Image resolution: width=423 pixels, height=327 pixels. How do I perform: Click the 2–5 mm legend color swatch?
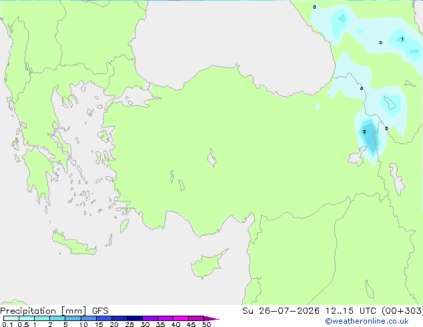coord(57,318)
